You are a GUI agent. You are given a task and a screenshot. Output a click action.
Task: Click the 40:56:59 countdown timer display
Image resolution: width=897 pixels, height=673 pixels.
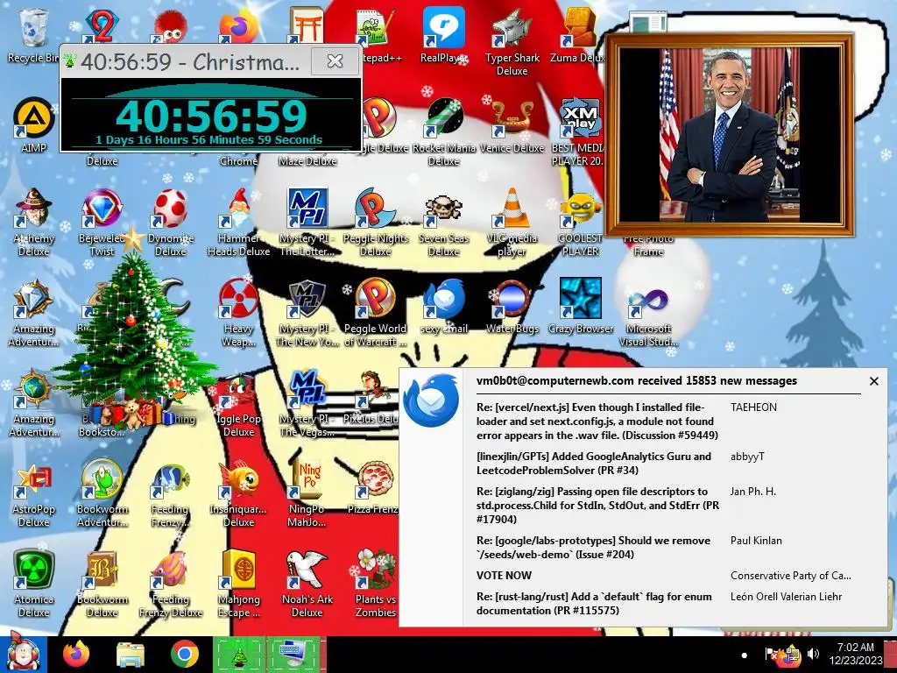point(211,117)
